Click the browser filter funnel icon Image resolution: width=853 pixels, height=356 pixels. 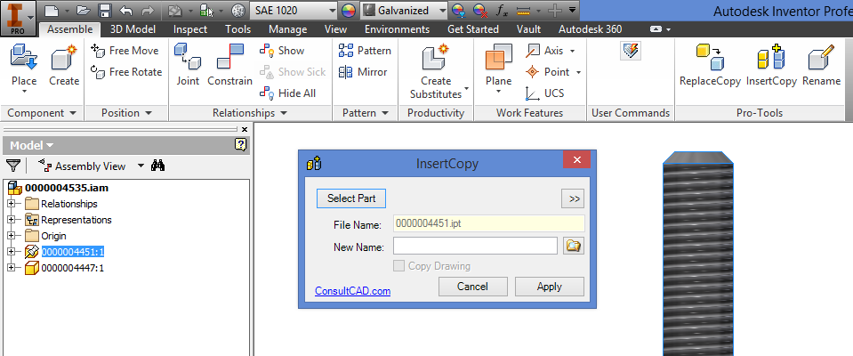click(x=13, y=166)
